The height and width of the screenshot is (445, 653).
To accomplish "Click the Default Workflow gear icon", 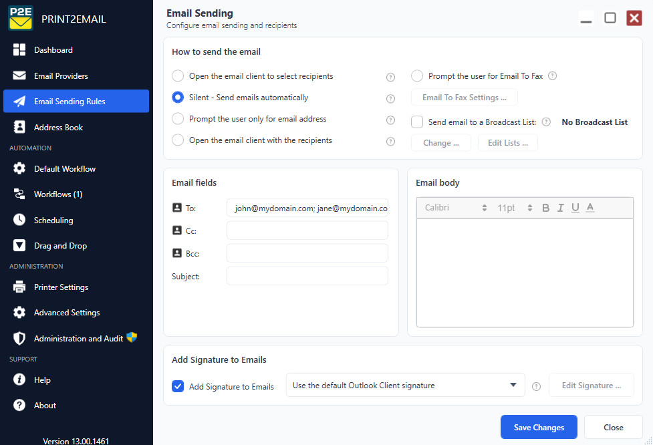I will point(19,168).
